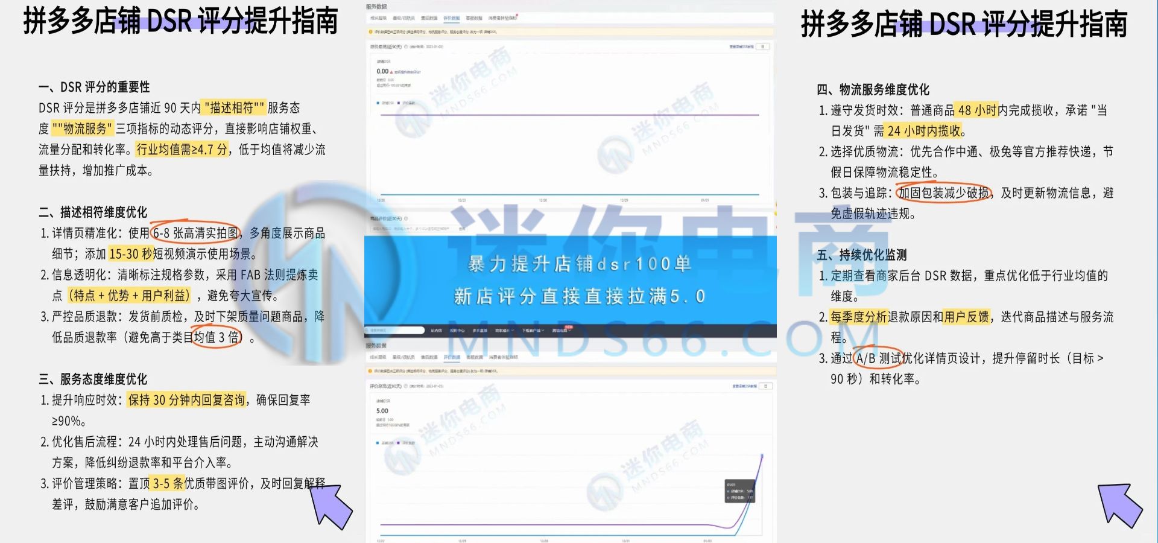Image resolution: width=1158 pixels, height=543 pixels.
Task: Click the peak data point on the 5.00 DSR chart
Action: tap(762, 456)
